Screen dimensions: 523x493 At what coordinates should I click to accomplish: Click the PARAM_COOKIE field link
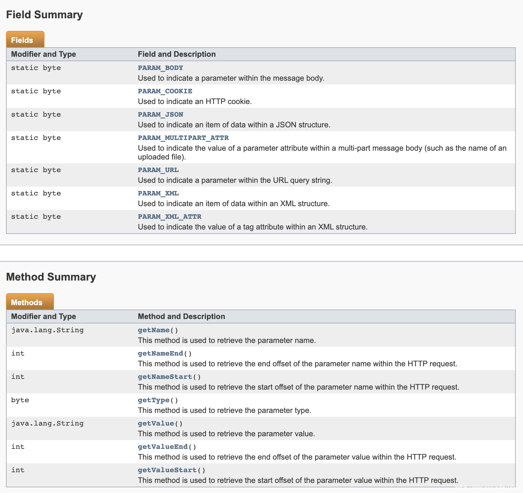pos(165,91)
